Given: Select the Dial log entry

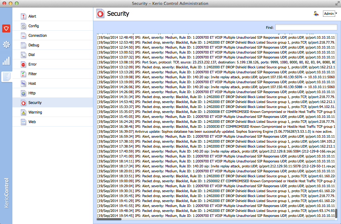Looking at the screenshot, I should 53,55.
